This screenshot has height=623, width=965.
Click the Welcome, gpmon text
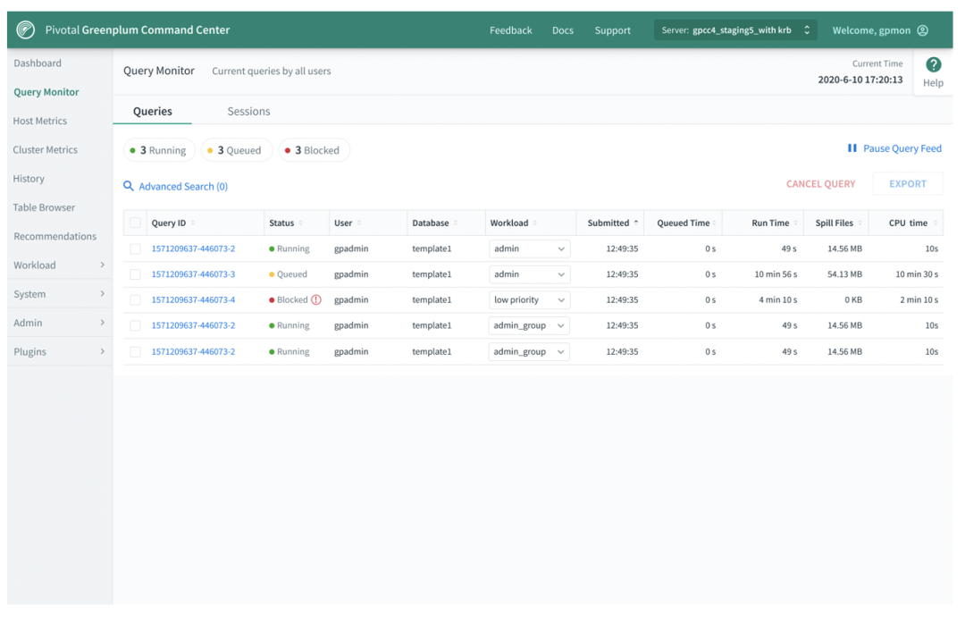(871, 30)
